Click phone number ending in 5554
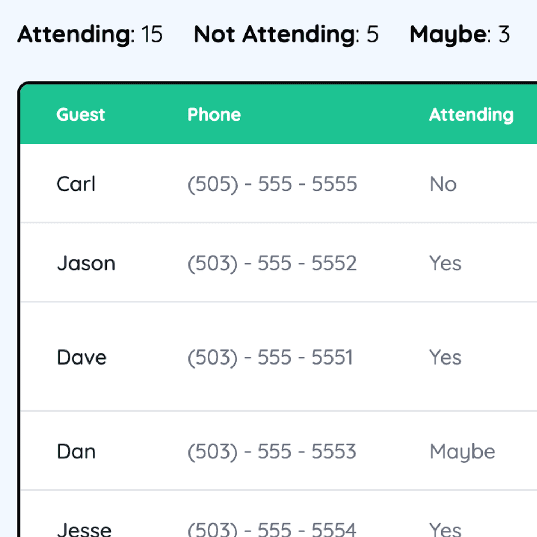The image size is (537, 537). click(272, 529)
